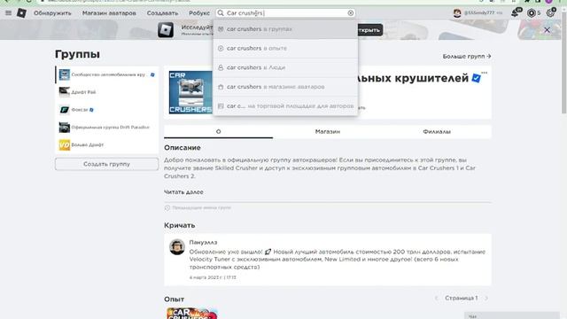Open the three-dot group options menu

(485, 73)
